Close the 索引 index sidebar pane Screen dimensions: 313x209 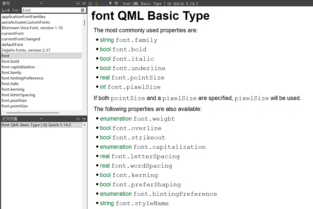[84, 4]
